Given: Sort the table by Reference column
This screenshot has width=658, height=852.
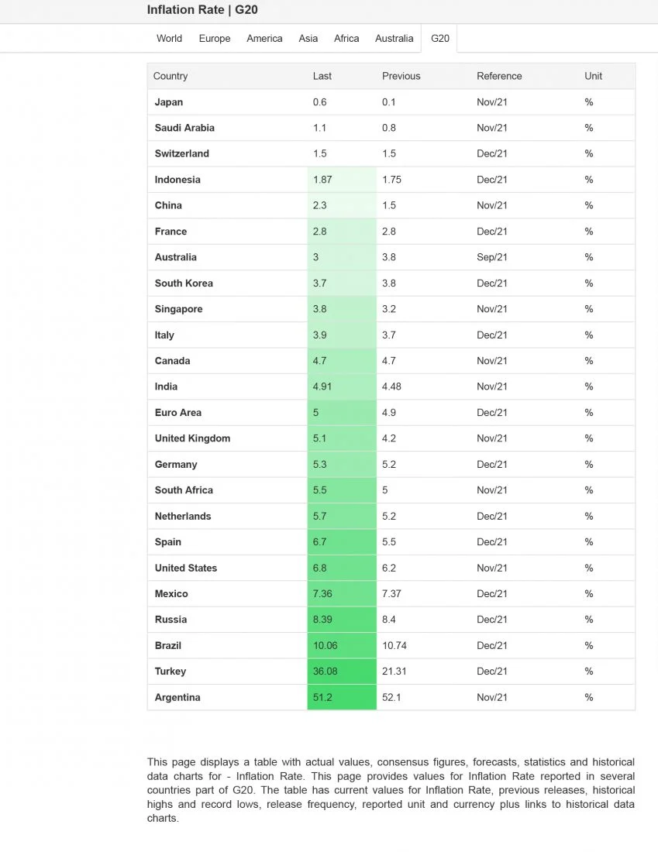Looking at the screenshot, I should point(499,76).
